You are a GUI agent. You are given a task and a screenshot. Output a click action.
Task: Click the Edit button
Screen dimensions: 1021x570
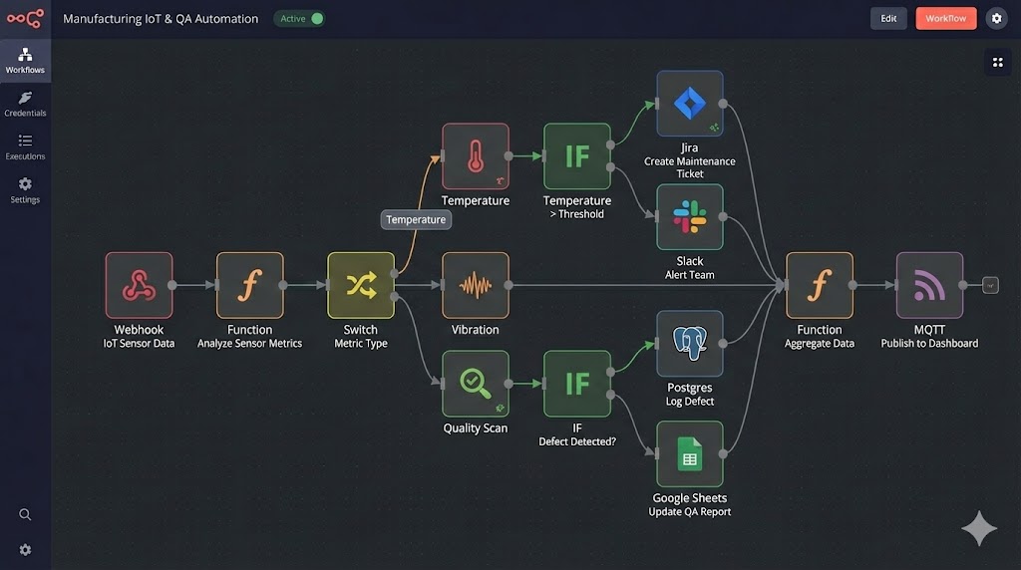(x=888, y=19)
